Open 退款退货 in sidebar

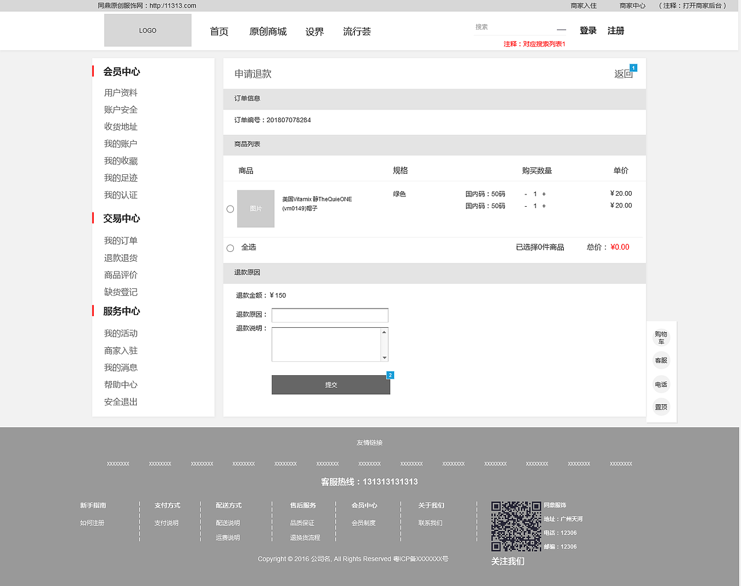tap(121, 258)
